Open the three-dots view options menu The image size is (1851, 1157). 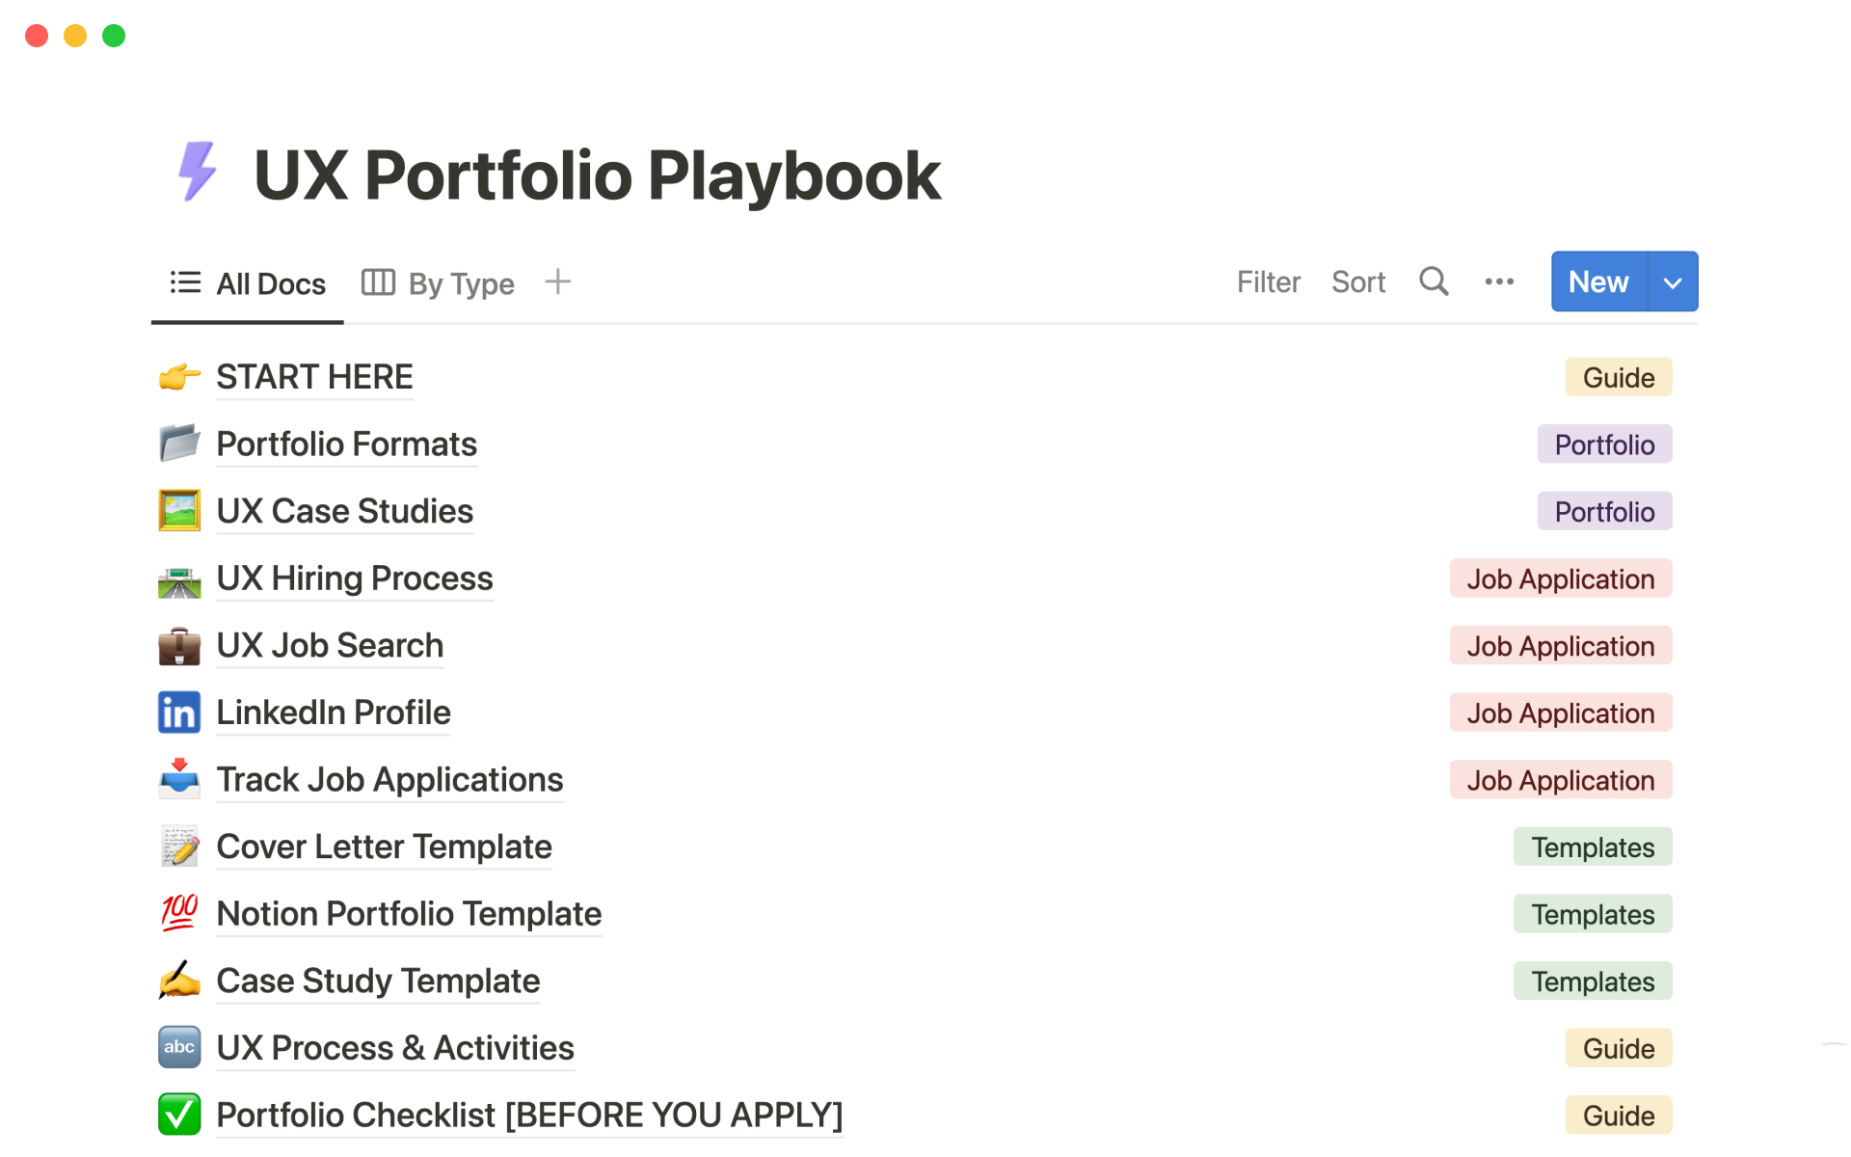(x=1499, y=282)
